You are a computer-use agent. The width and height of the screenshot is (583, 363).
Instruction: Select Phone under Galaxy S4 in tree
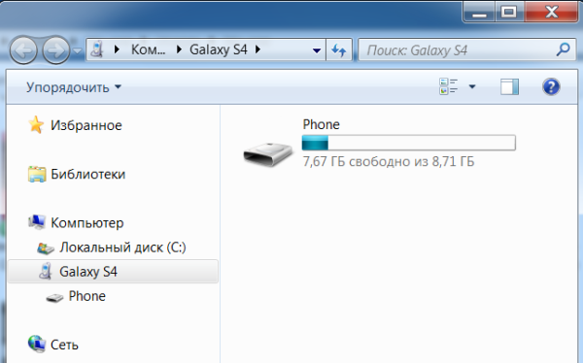pyautogui.click(x=87, y=296)
